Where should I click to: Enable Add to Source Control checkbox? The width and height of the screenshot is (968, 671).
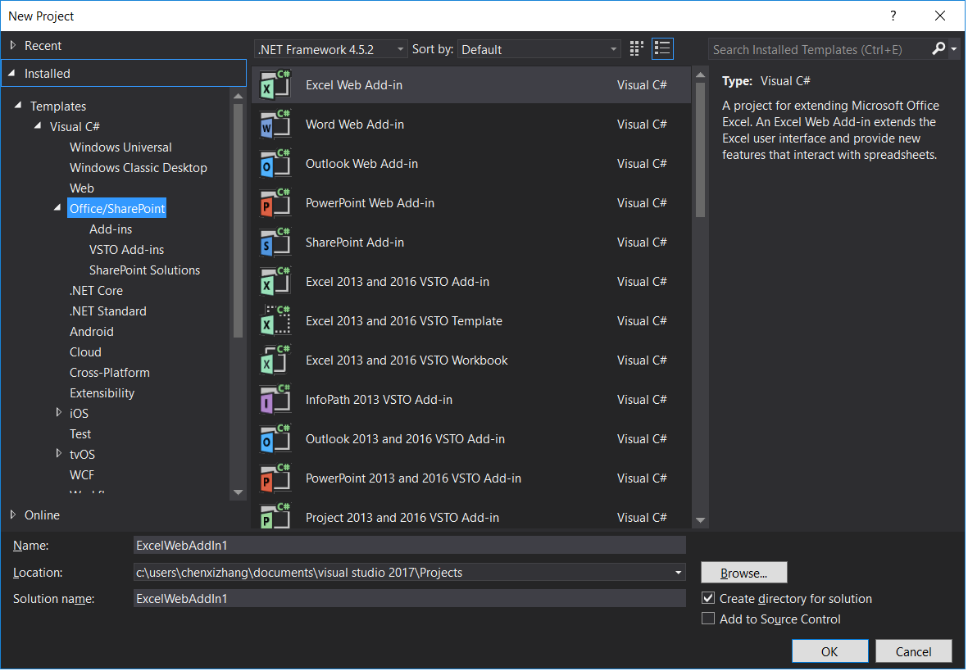[x=708, y=619]
